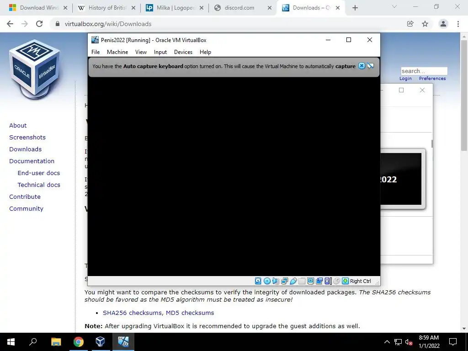The width and height of the screenshot is (468, 351).
Task: Open the Devices menu
Action: pyautogui.click(x=183, y=52)
